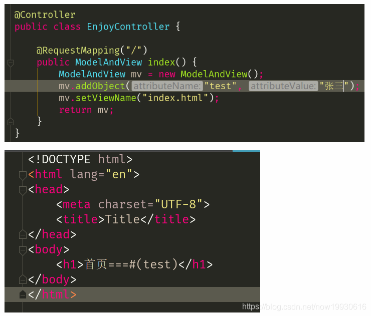Collapse fold marker at </body> closing tag
371x316 pixels.
[x=23, y=279]
